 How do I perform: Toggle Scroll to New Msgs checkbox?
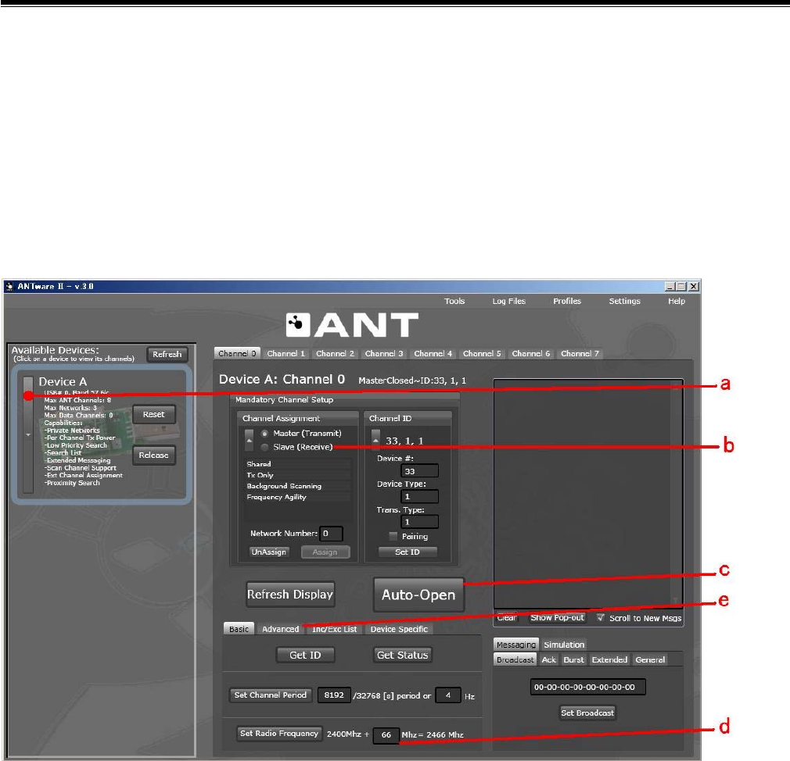pyautogui.click(x=601, y=617)
